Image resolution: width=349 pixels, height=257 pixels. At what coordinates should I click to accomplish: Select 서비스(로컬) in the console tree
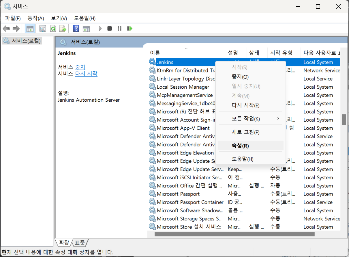(26, 41)
